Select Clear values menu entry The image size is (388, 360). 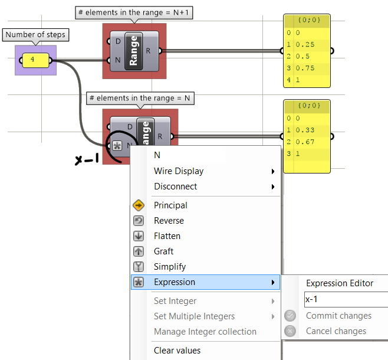tap(177, 351)
